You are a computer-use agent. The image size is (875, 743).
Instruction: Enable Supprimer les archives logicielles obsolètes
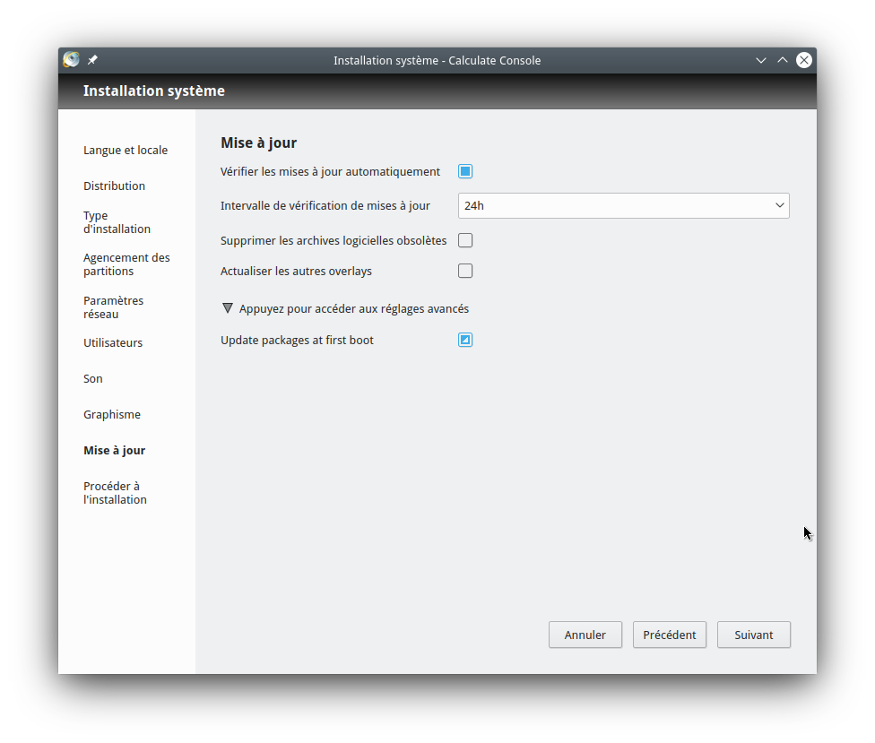click(465, 240)
